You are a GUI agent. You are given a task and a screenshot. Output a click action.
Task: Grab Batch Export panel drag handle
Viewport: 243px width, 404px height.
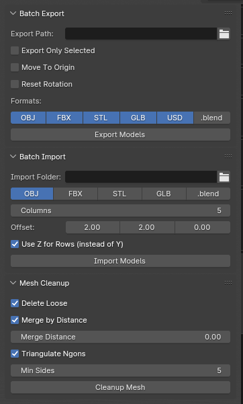pyautogui.click(x=228, y=13)
